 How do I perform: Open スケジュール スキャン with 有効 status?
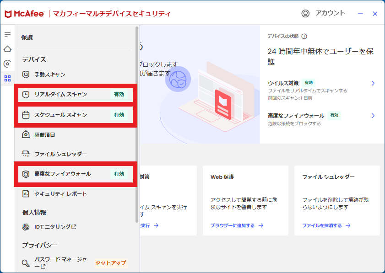(x=76, y=115)
